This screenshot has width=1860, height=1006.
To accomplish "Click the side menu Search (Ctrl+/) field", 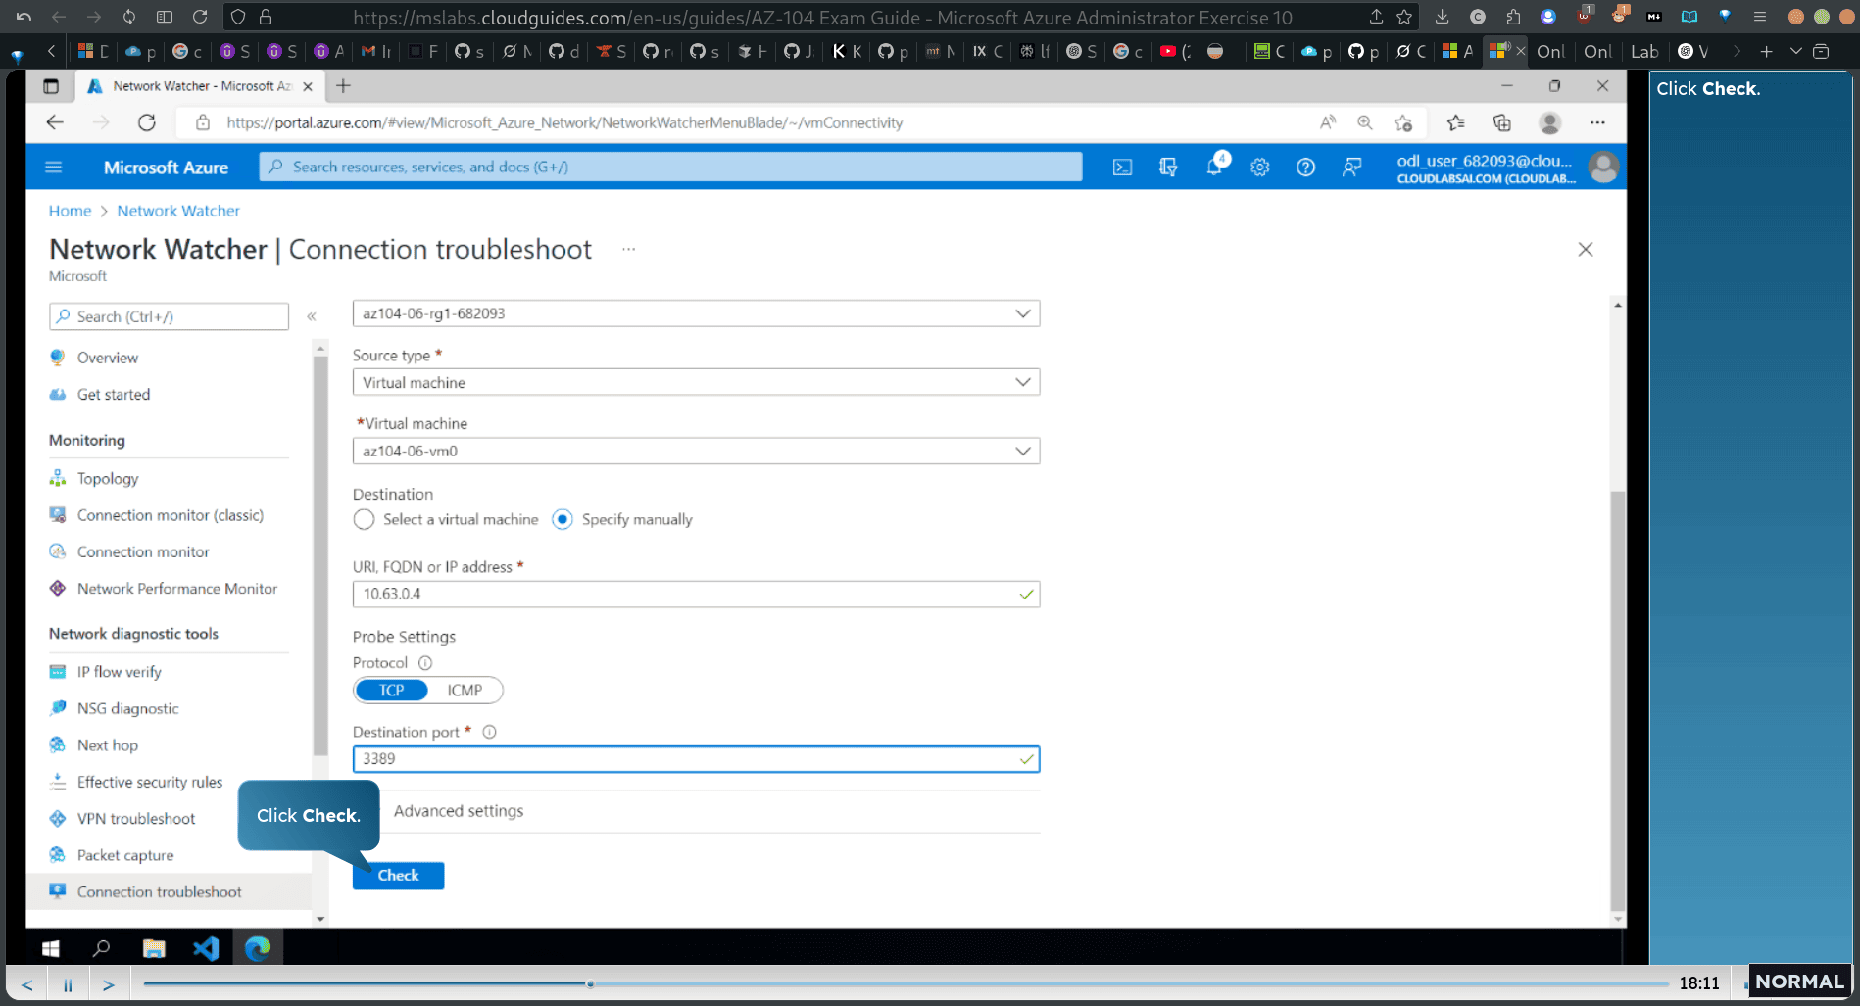I will tap(170, 316).
